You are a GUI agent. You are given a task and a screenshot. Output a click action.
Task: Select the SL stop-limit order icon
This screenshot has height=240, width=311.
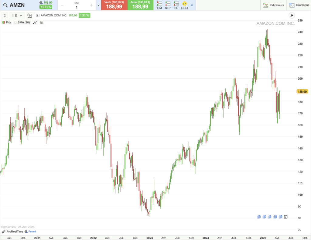[x=176, y=5]
